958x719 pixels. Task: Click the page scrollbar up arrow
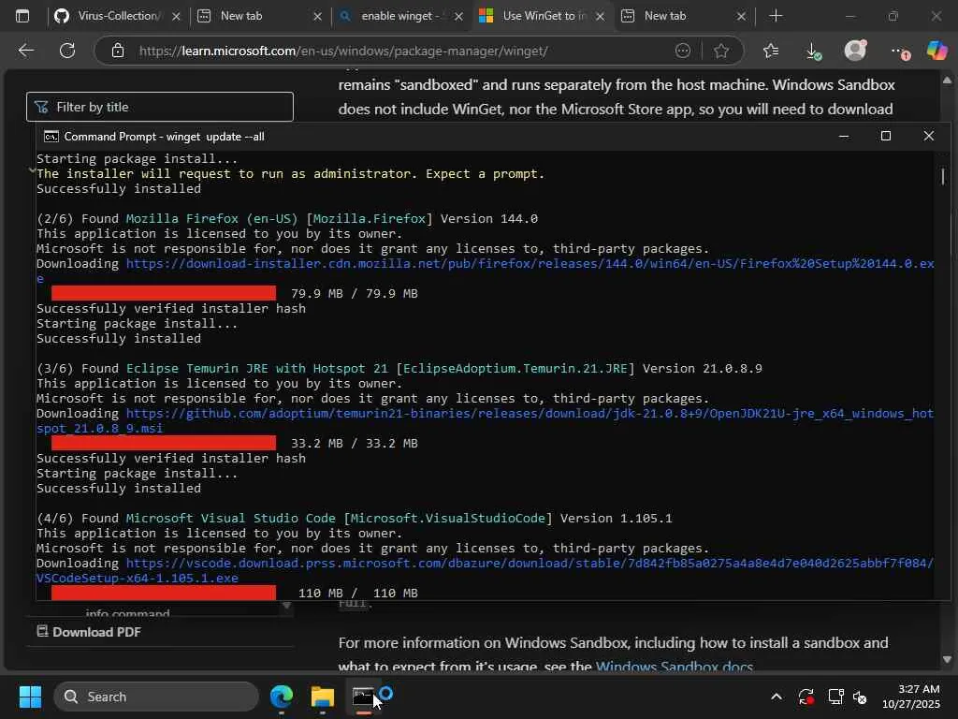point(947,81)
